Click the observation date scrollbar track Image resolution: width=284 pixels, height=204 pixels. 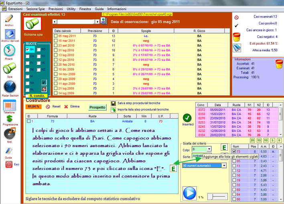point(76,22)
